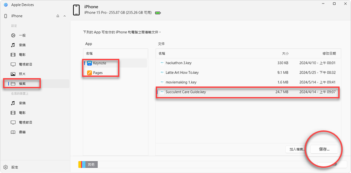Collapse the iPhone section chevron
This screenshot has width=351, height=173.
tap(64, 16)
